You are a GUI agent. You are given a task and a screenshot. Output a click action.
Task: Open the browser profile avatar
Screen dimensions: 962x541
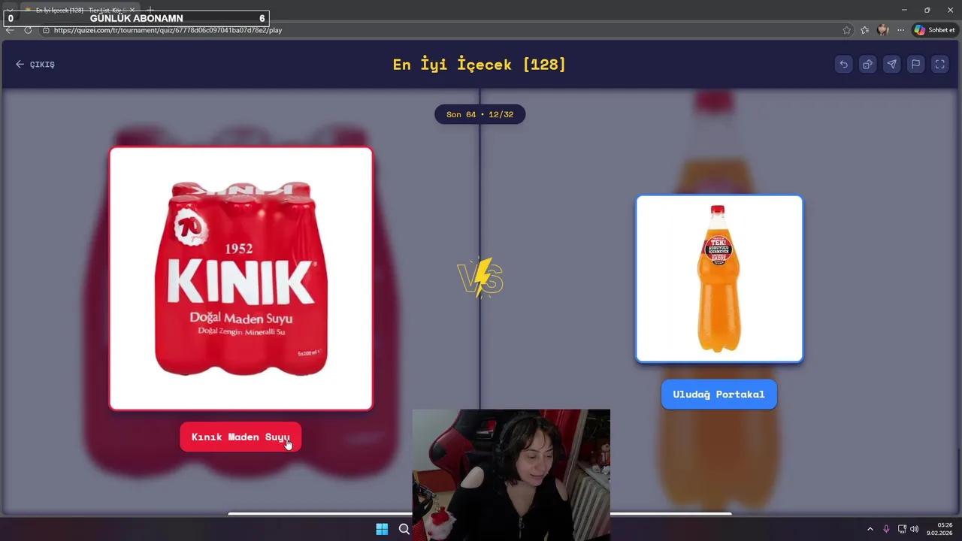click(882, 30)
